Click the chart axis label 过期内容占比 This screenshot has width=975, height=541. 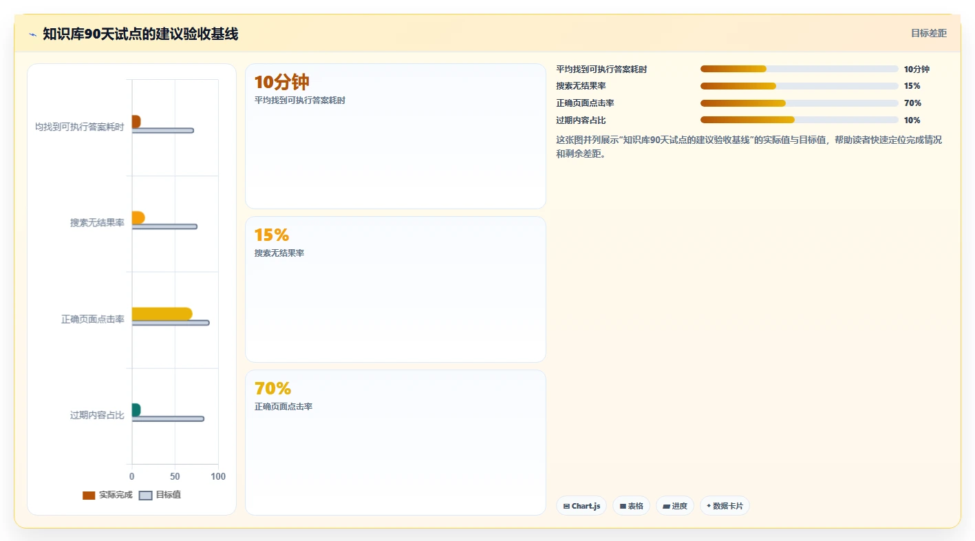97,415
